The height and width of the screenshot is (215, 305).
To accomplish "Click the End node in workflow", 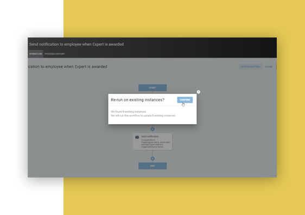I will 152,166.
